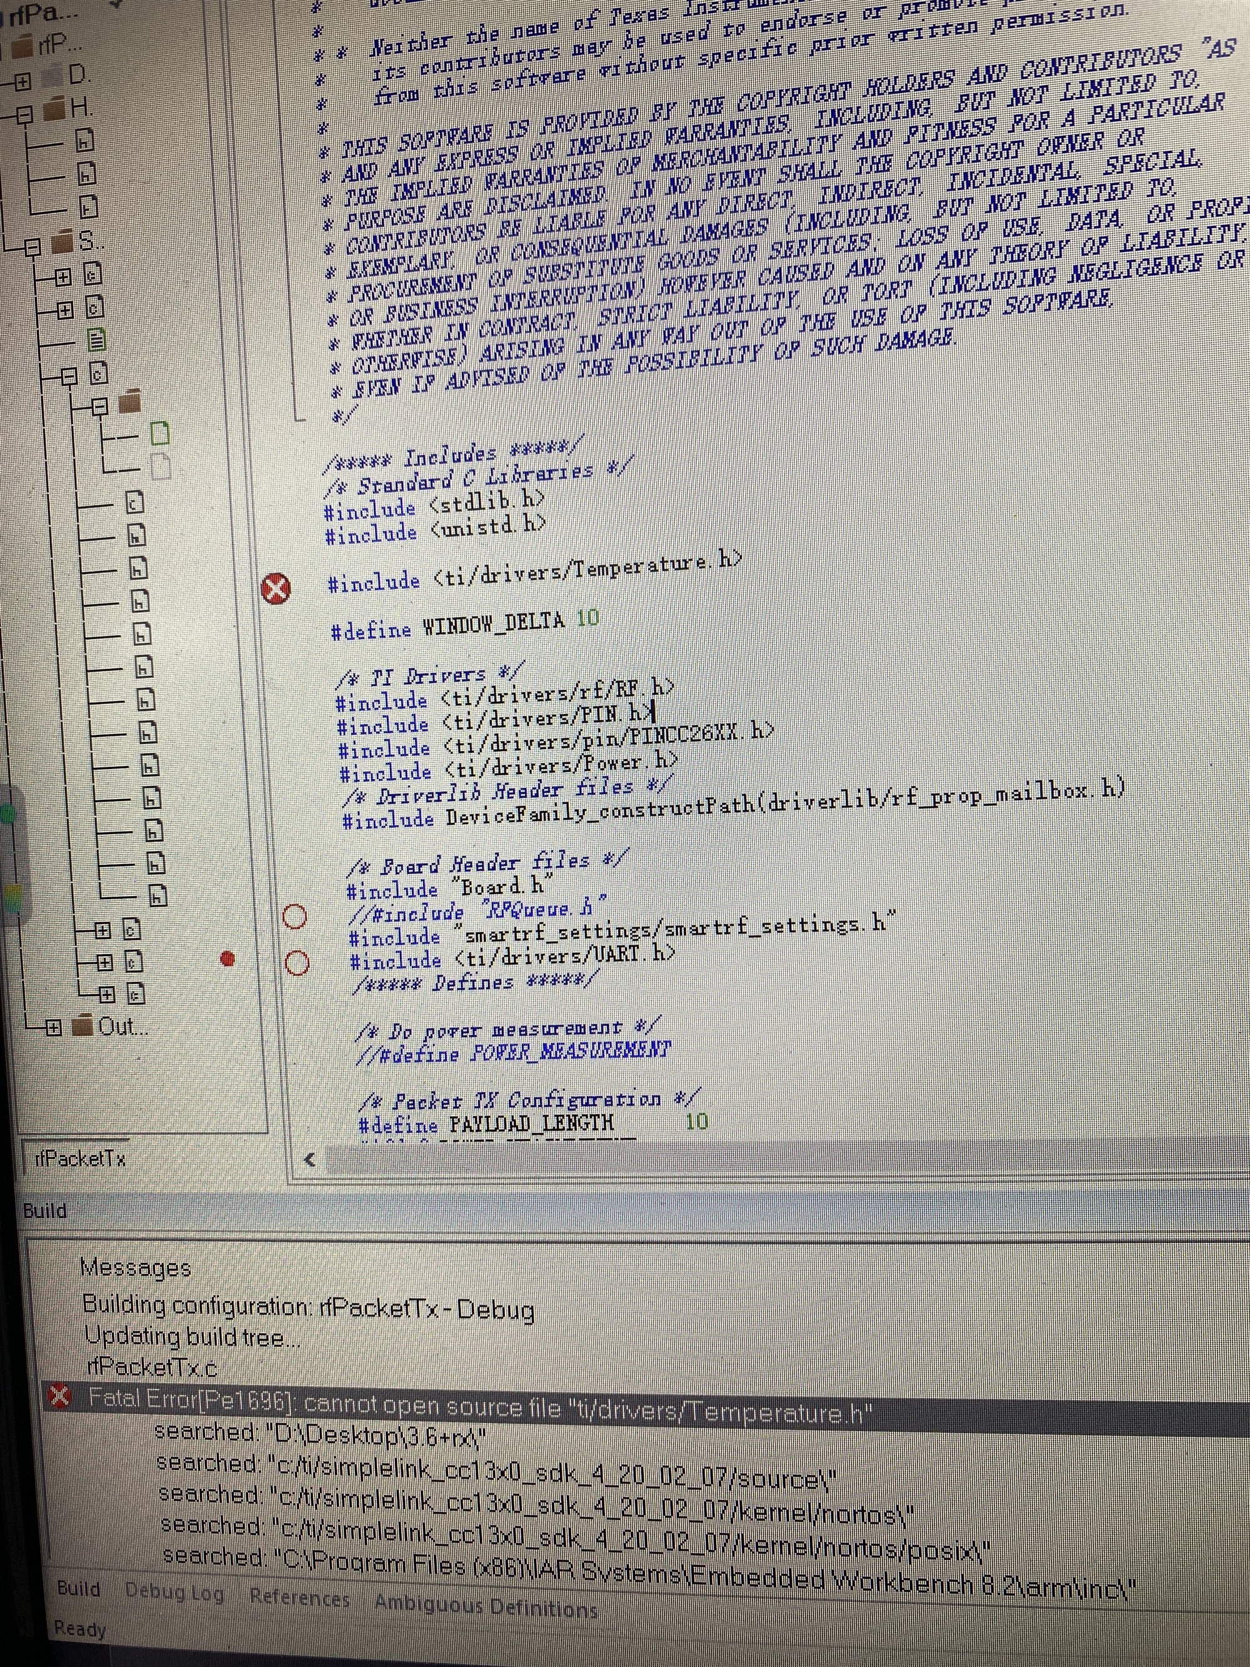Image resolution: width=1250 pixels, height=1667 pixels.
Task: Click the '#include <unistd.h>' line
Action: (x=436, y=528)
